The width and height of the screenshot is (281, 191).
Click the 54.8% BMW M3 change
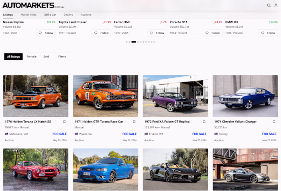273,22
